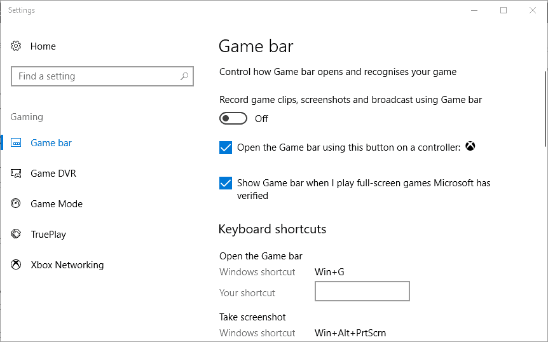Select TruePlay in the Gaming sidebar
548x342 pixels.
[48, 235]
